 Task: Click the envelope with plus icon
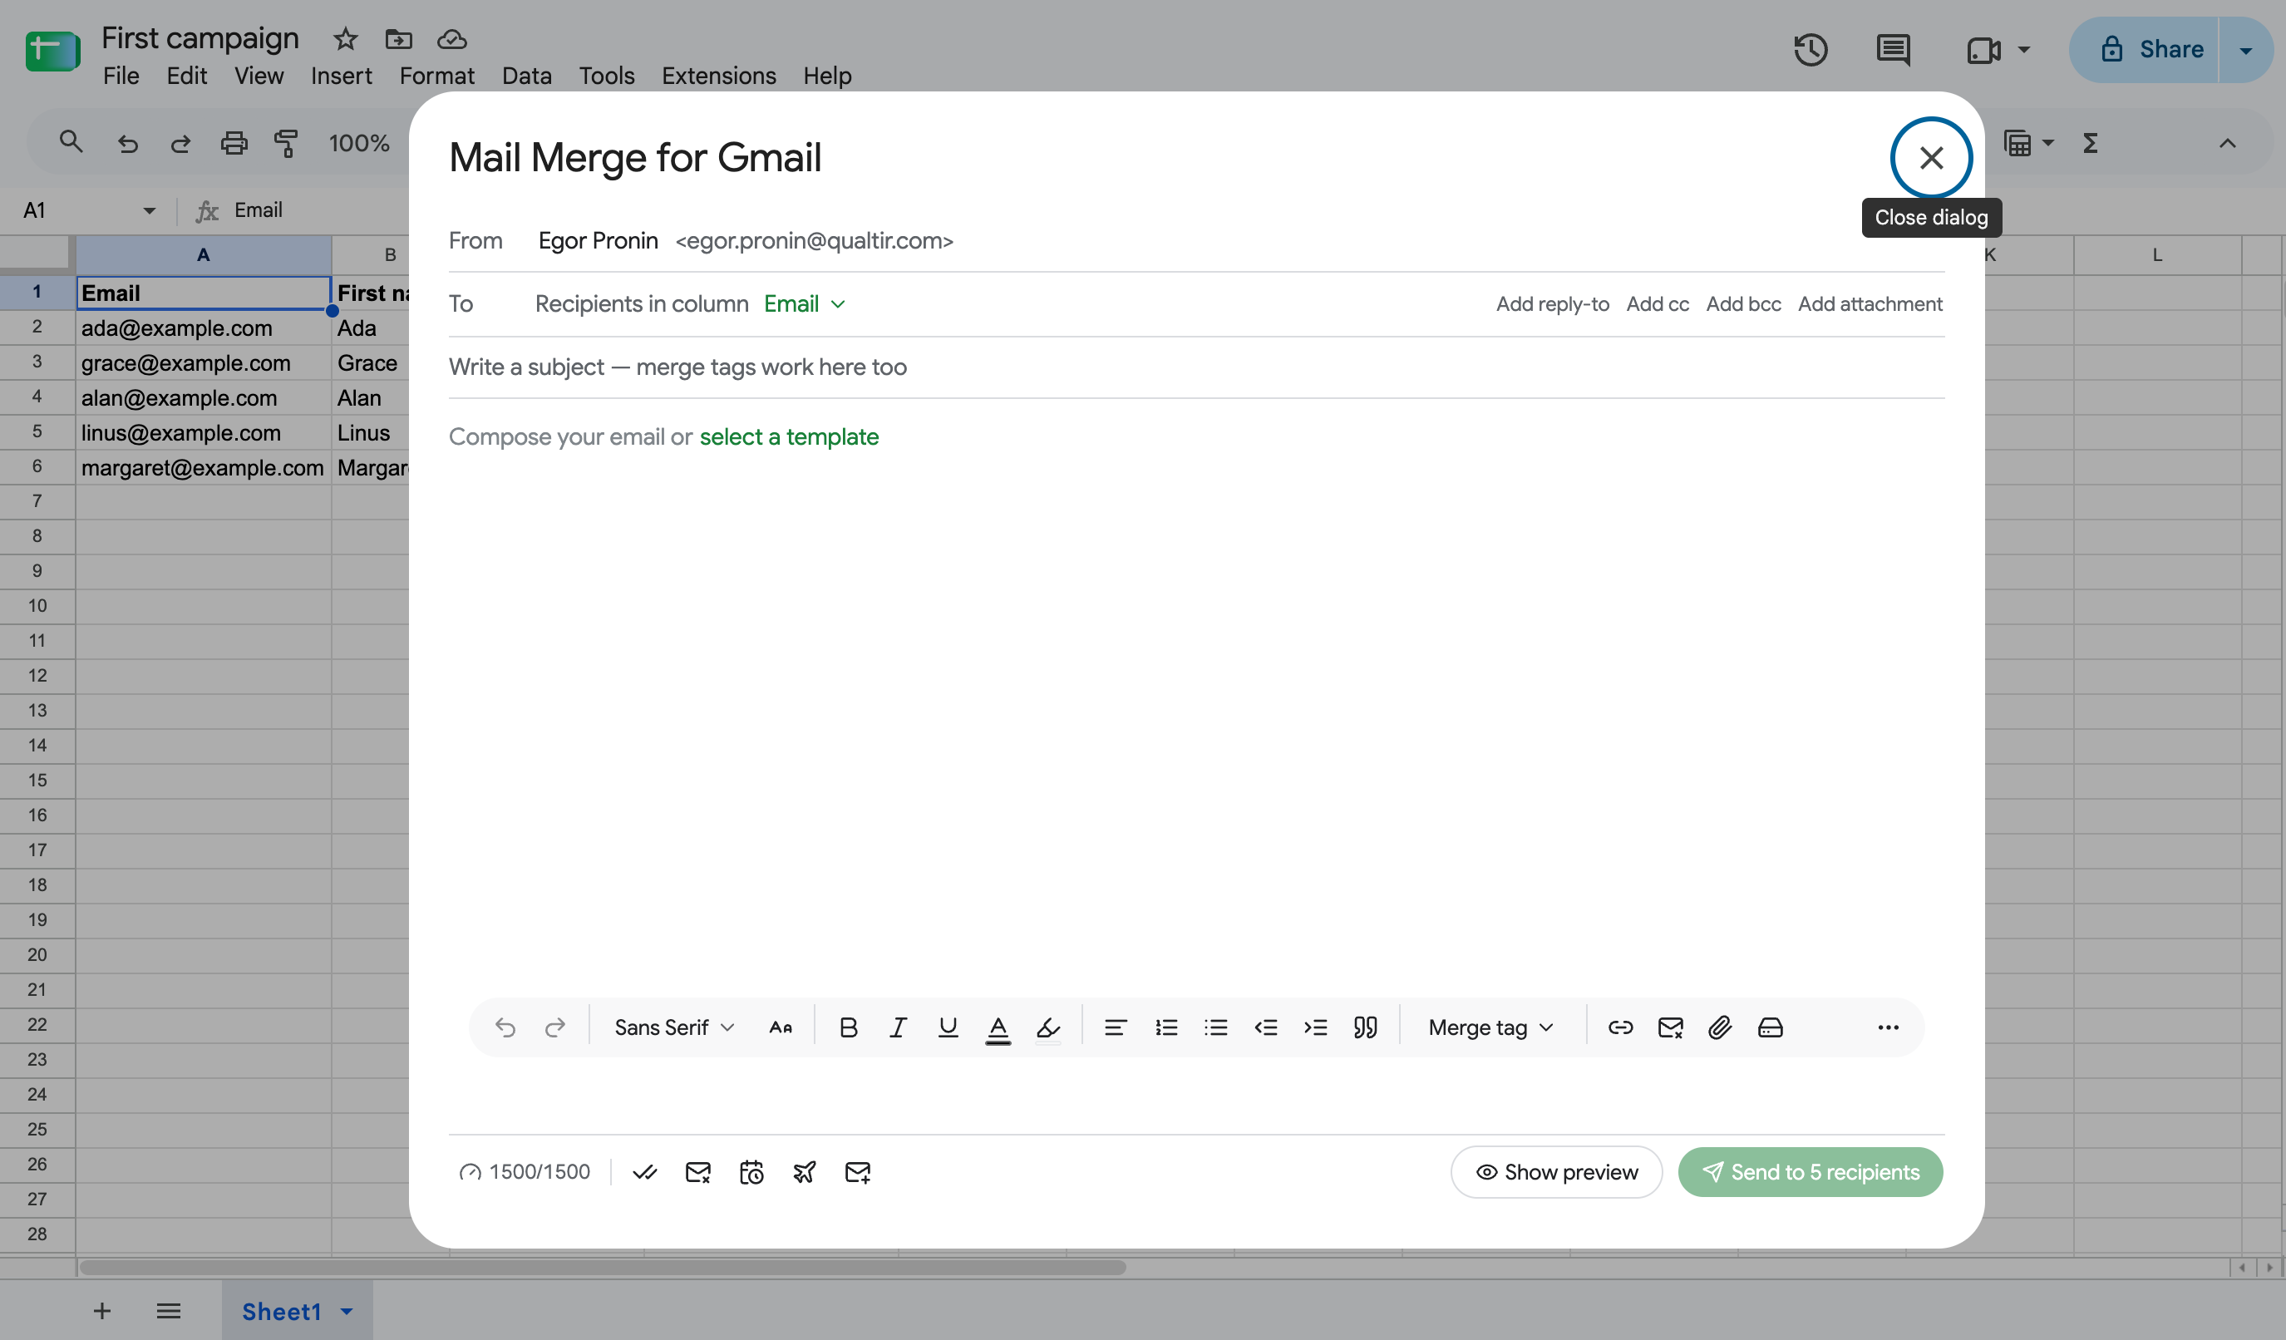[857, 1172]
